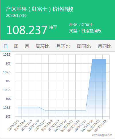Screen dimensions: 115x139
Task: Switch to the 周 weekly tab
Action: 16,46
